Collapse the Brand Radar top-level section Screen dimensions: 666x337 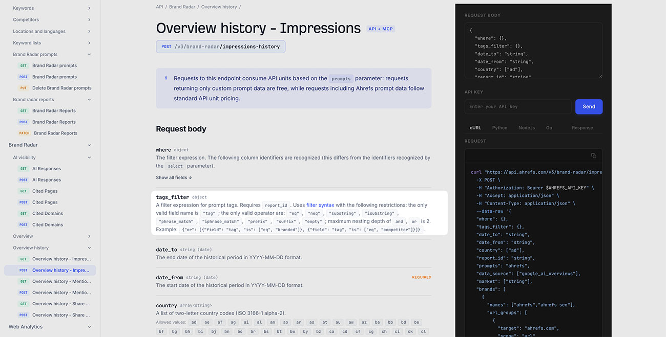tap(89, 145)
